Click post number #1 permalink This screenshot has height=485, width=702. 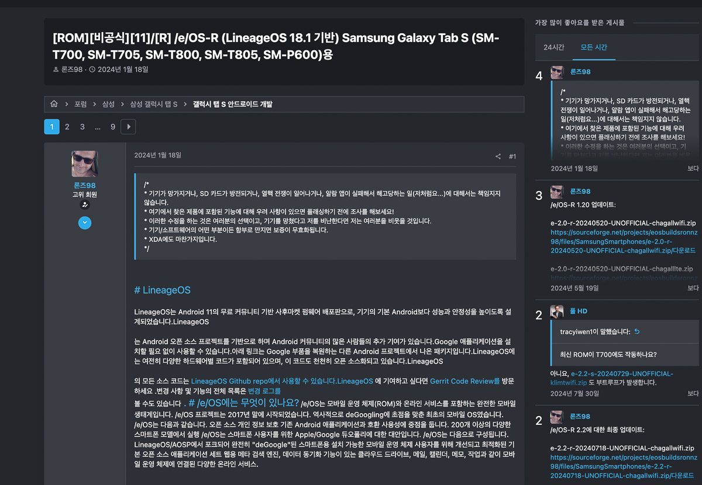coord(512,157)
